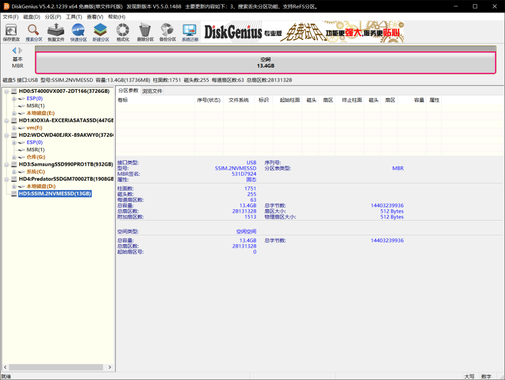Open 备份分区 backup partition tool
This screenshot has height=380, width=505.
coord(167,32)
